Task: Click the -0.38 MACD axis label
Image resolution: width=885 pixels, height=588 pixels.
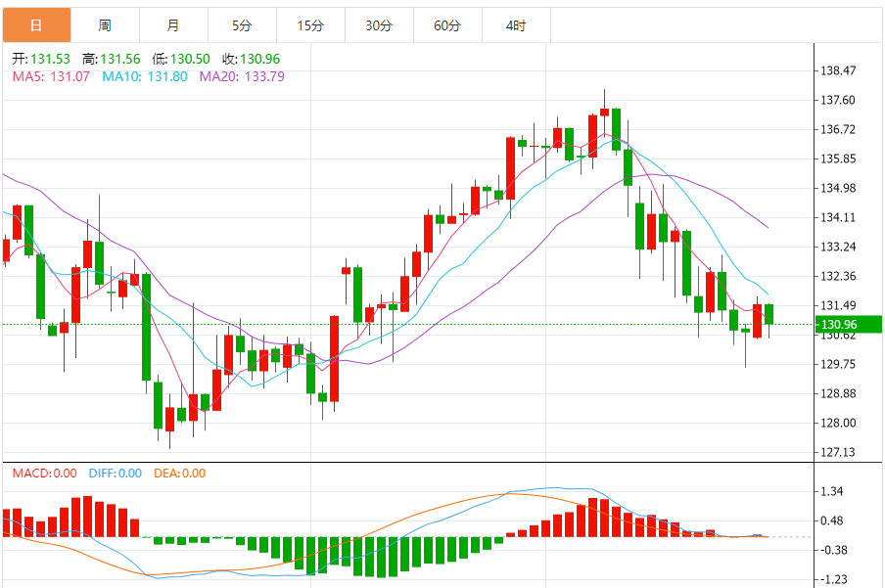Action: (x=832, y=550)
